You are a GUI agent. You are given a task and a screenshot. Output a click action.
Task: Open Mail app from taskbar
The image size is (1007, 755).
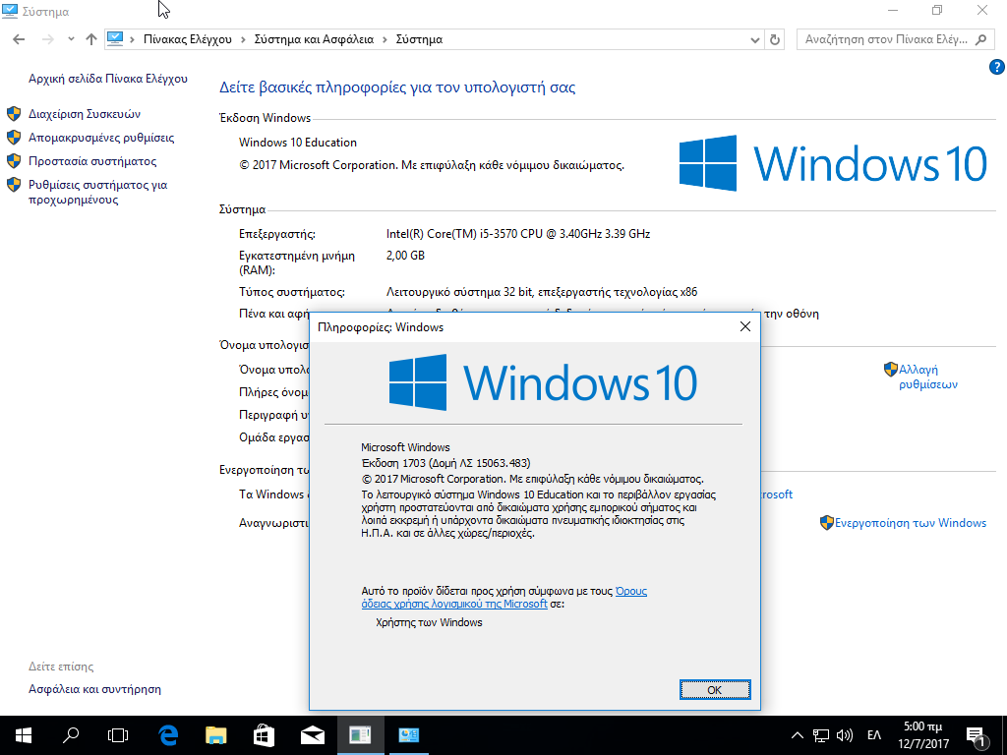tap(312, 735)
